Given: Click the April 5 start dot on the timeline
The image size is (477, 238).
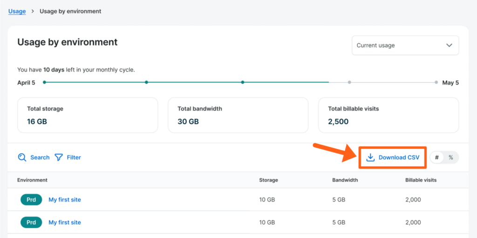Looking at the screenshot, I should [x=44, y=82].
